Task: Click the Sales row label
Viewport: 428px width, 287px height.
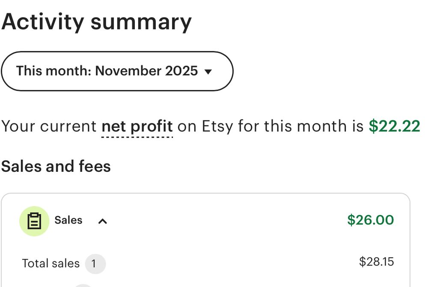Action: [x=68, y=220]
